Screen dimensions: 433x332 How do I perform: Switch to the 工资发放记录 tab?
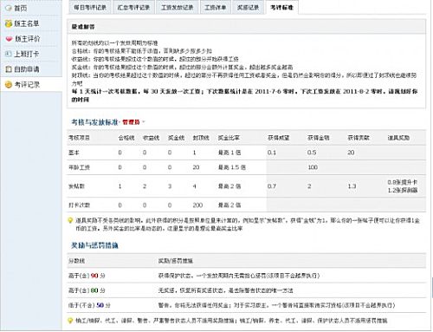point(178,7)
